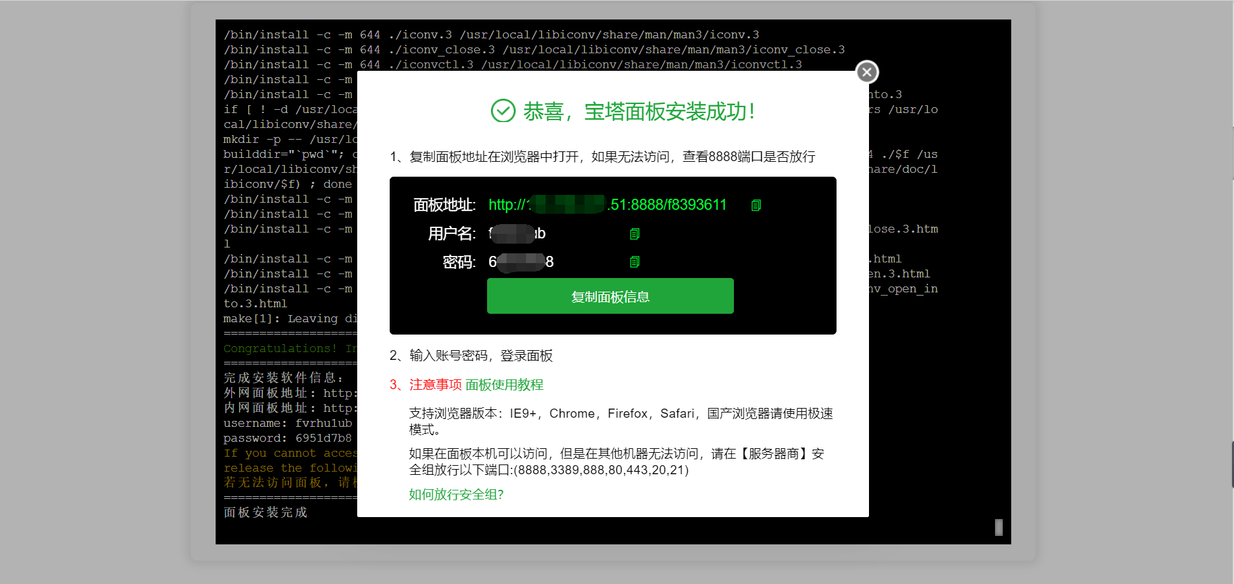This screenshot has height=584, width=1234.
Task: Click the green Congratulations! terminal line
Action: (290, 348)
